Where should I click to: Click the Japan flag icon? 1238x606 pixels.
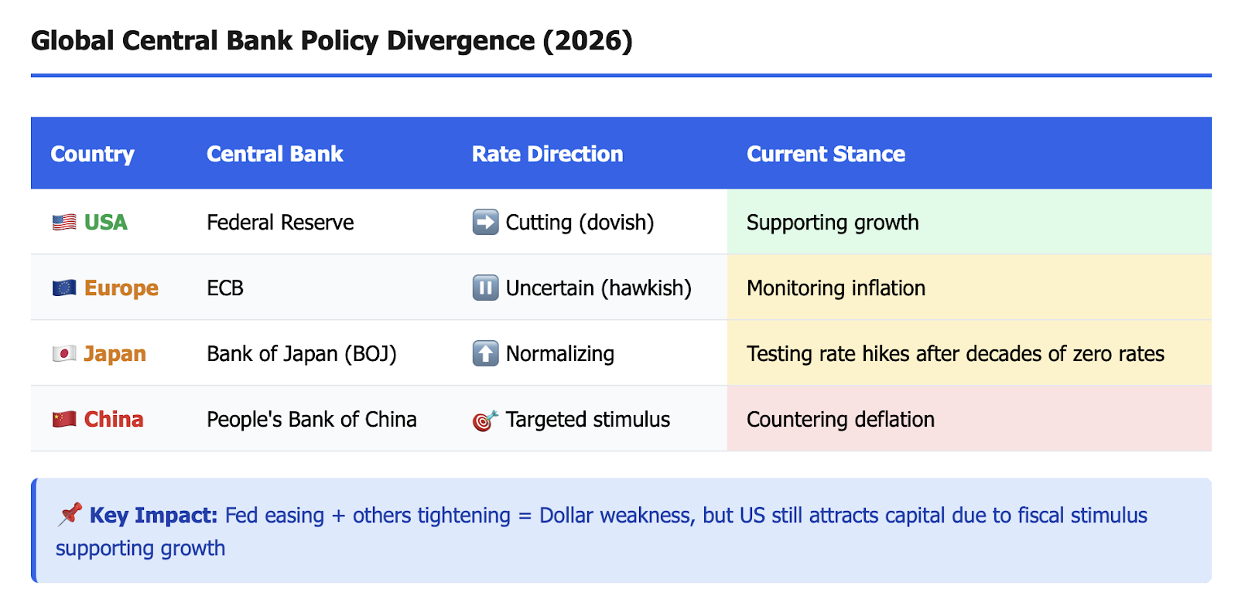(64, 354)
